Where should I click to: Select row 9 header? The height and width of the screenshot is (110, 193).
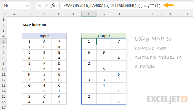[x=3, y=63]
